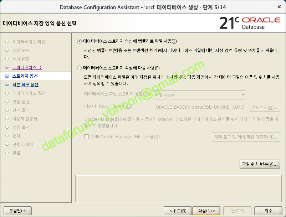
Task: Enable the OMF (Oracle-Managed Files) checkbox
Action: pyautogui.click(x=86, y=137)
